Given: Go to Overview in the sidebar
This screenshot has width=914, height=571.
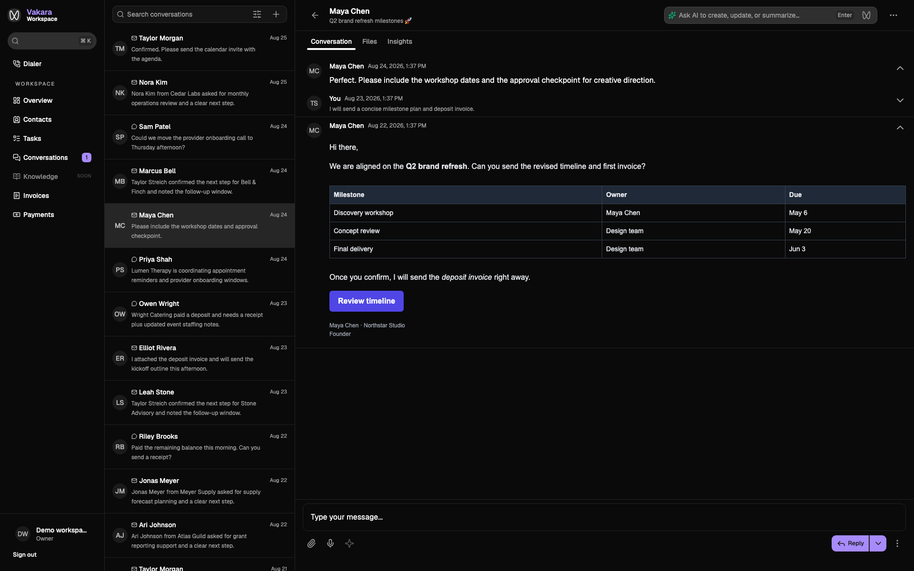Looking at the screenshot, I should tap(52, 100).
